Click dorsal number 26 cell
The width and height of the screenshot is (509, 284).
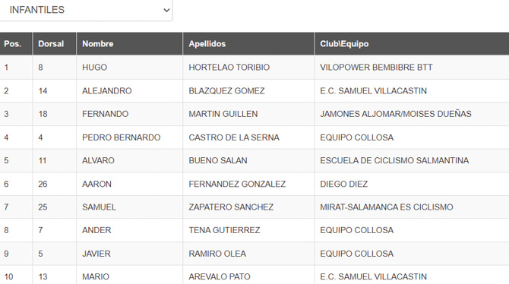(54, 184)
